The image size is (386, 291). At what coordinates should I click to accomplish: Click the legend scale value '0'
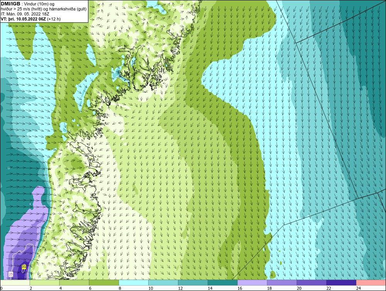[x=1, y=288]
